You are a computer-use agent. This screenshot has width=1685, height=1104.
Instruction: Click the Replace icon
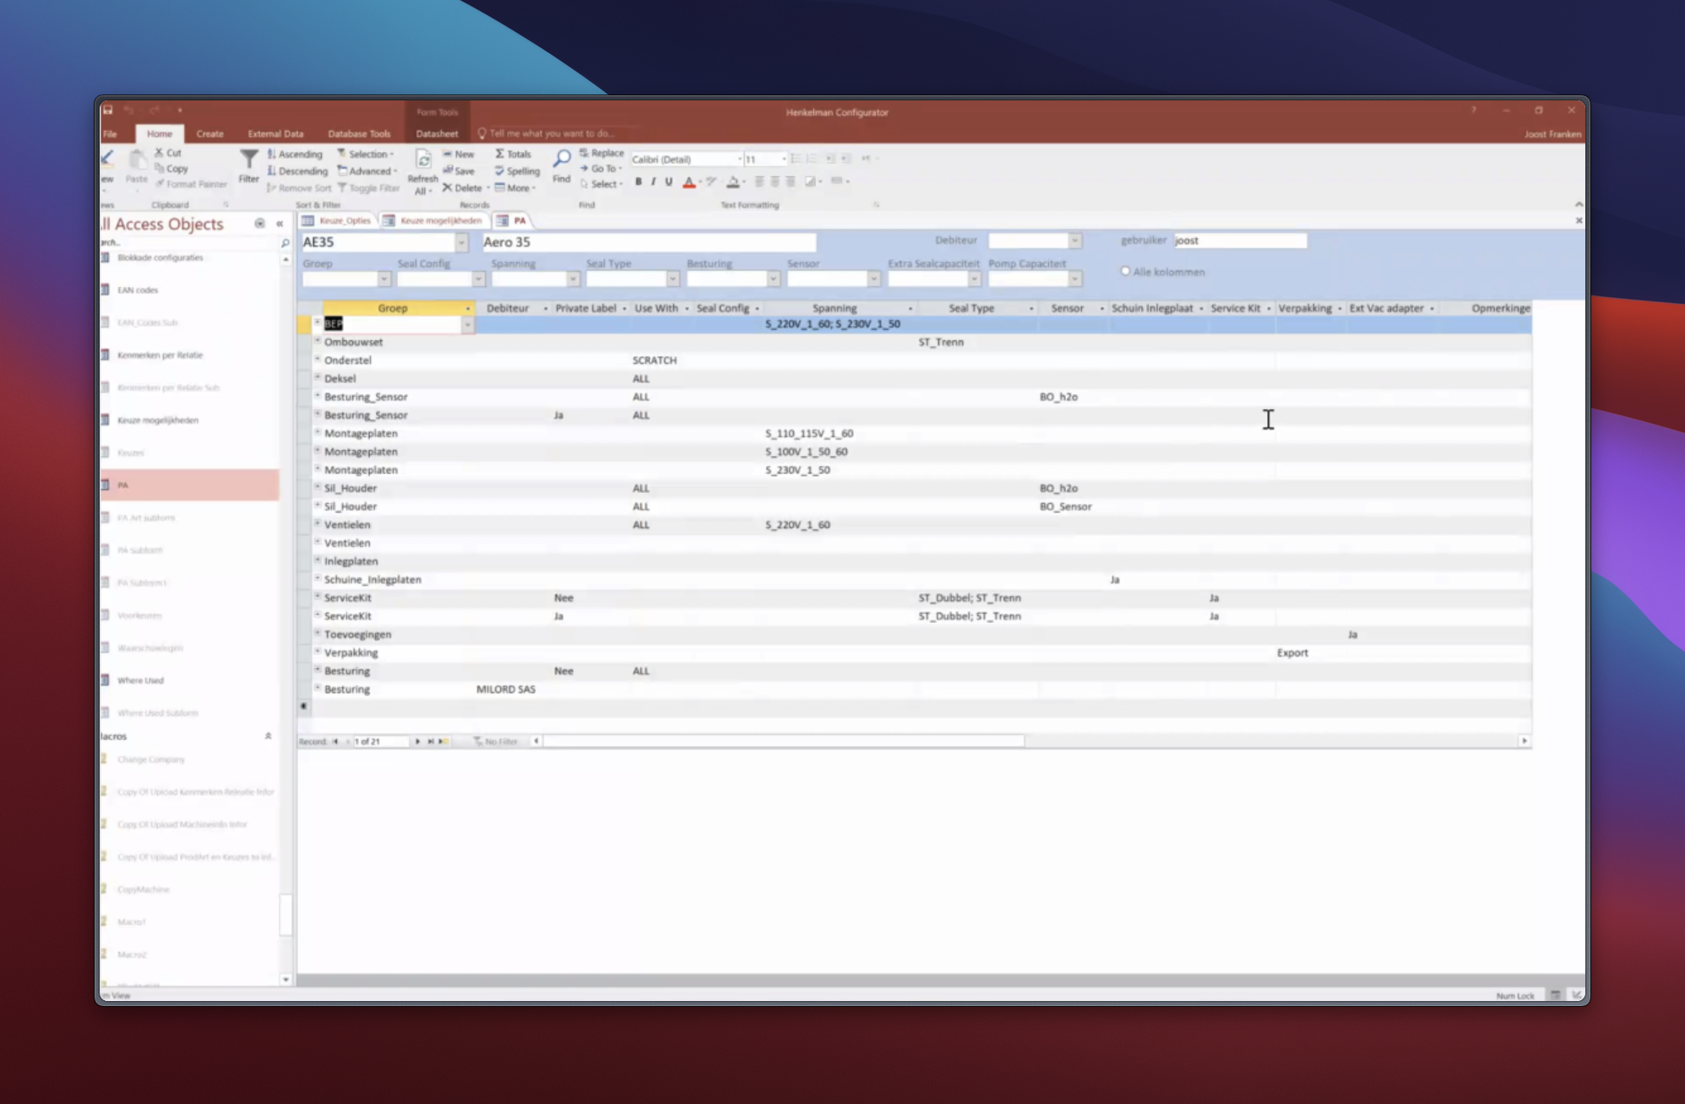click(584, 153)
